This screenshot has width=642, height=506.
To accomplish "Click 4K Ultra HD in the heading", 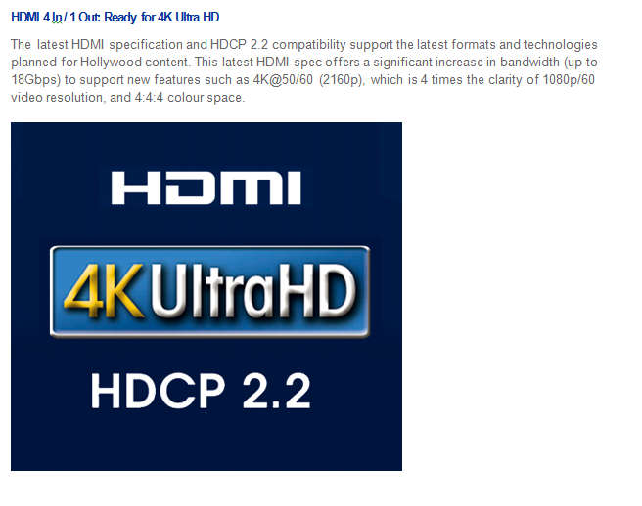I will point(188,18).
